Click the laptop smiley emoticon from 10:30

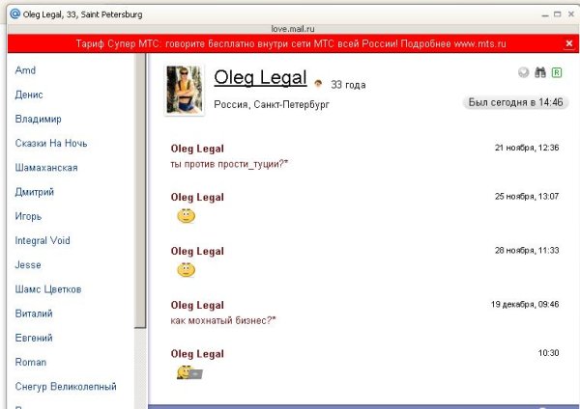coord(188,372)
